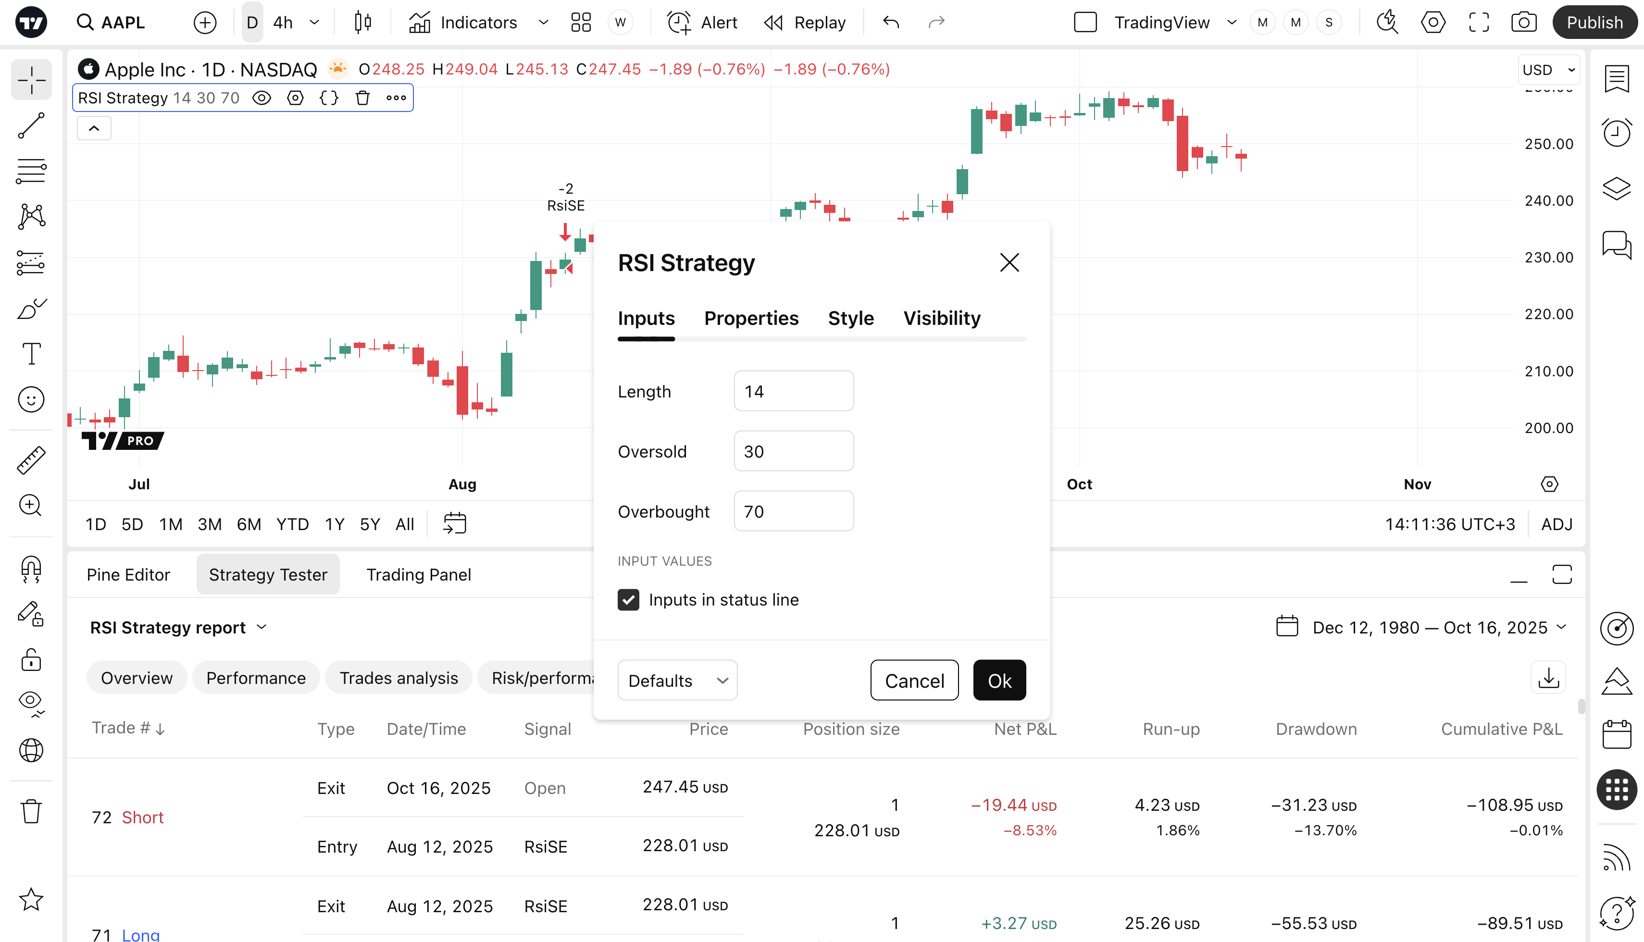Download strategy report data
1644x942 pixels.
pyautogui.click(x=1548, y=677)
